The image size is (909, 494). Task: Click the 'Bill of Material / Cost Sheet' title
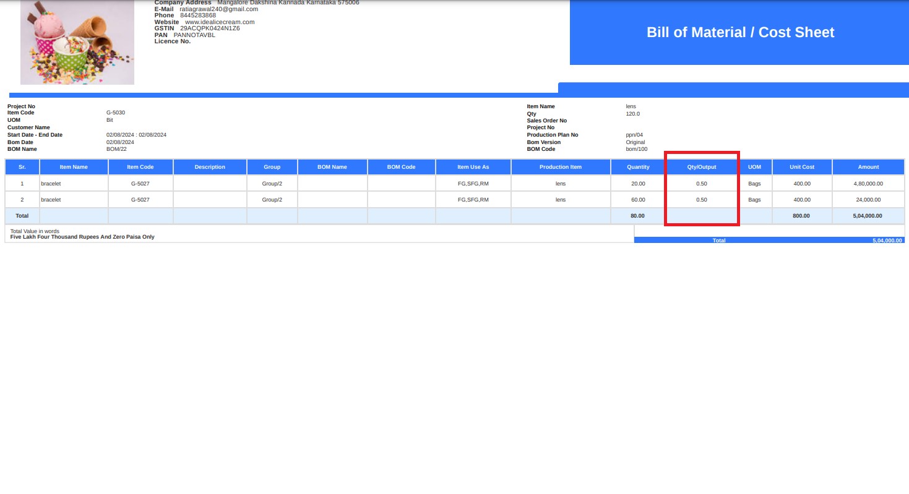tap(740, 32)
